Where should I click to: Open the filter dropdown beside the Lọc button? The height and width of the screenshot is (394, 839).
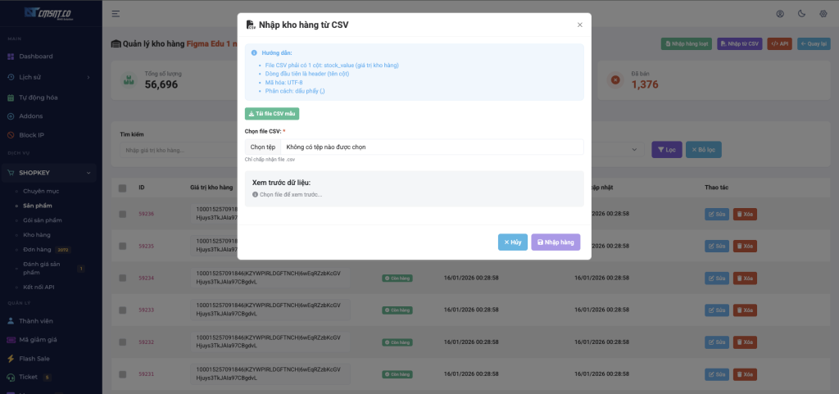pyautogui.click(x=615, y=150)
